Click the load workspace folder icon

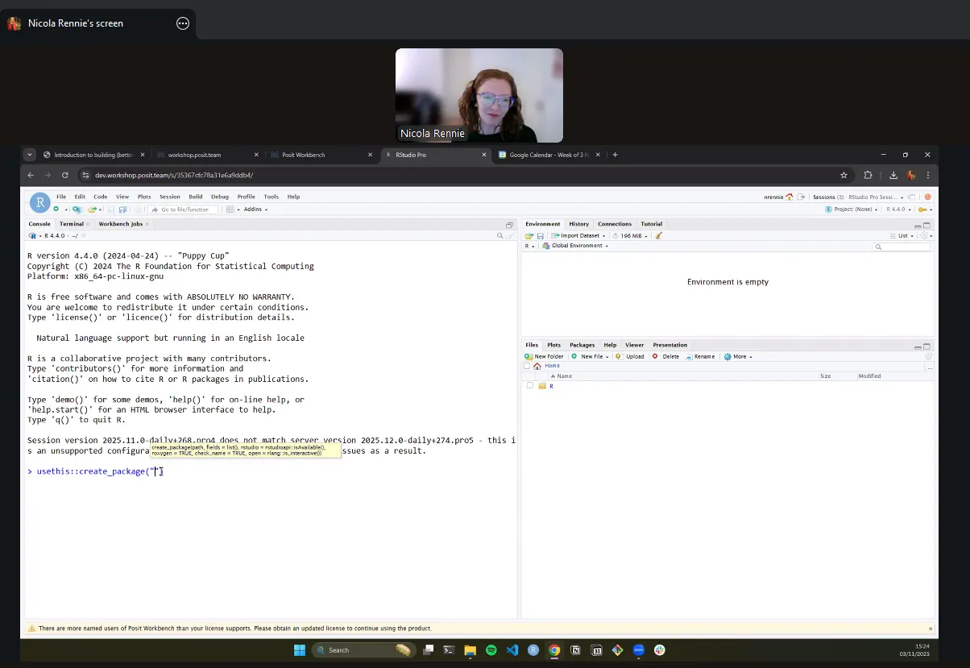(529, 236)
